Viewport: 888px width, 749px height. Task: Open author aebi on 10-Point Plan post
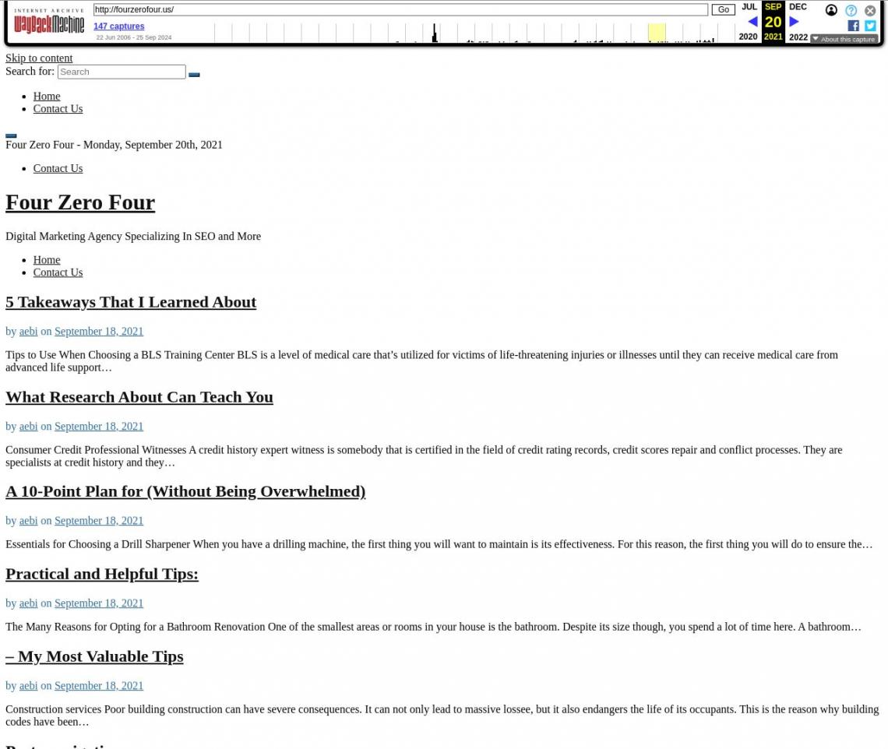coord(28,520)
